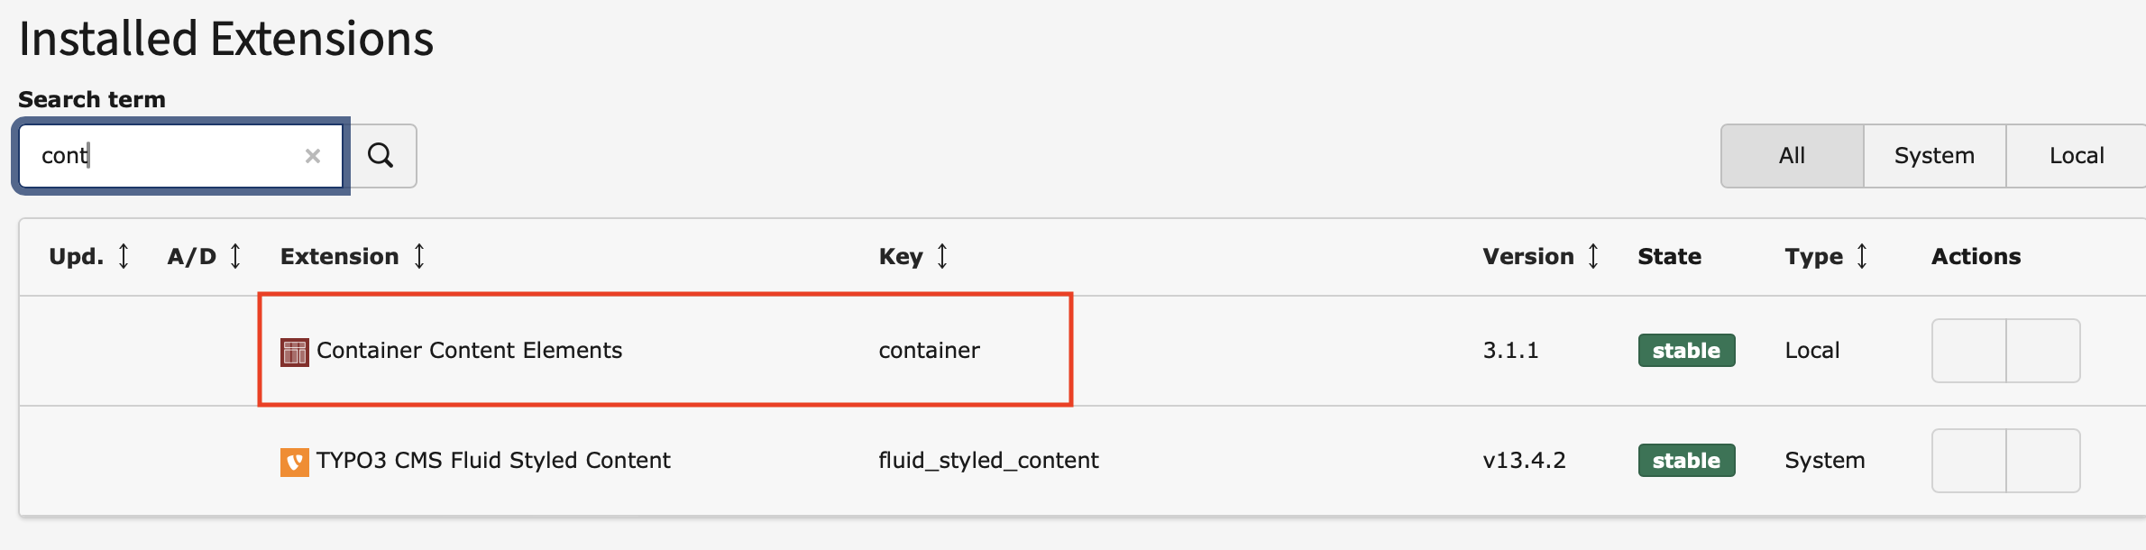The height and width of the screenshot is (550, 2146).
Task: Click the first action button for container
Action: point(1969,351)
